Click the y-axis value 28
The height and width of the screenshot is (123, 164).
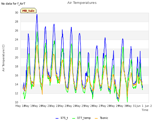click(16, 22)
